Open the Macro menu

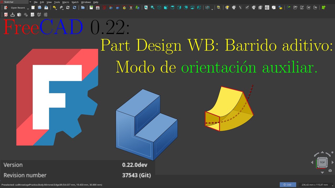(66, 2)
